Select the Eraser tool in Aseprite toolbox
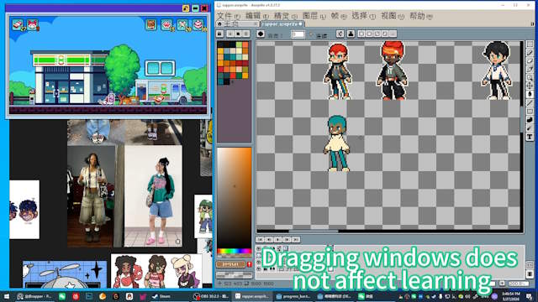Image resolution: width=538 pixels, height=302 pixels. [530, 61]
